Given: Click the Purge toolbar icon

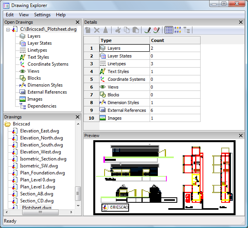Looking at the screenshot, I should tap(105, 30).
